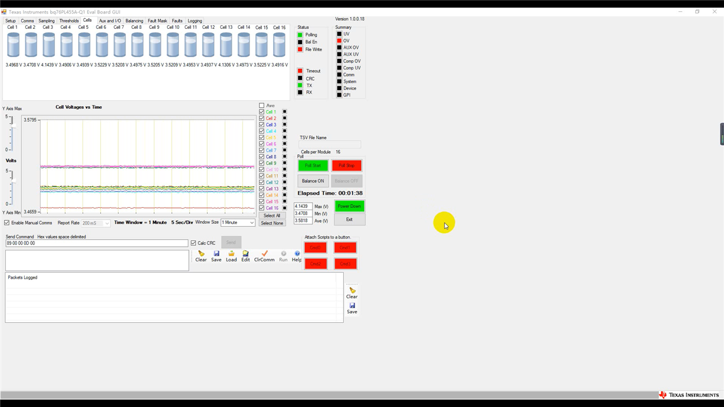724x407 pixels.
Task: Toggle the Cell 5 trace checkbox
Action: point(262,137)
